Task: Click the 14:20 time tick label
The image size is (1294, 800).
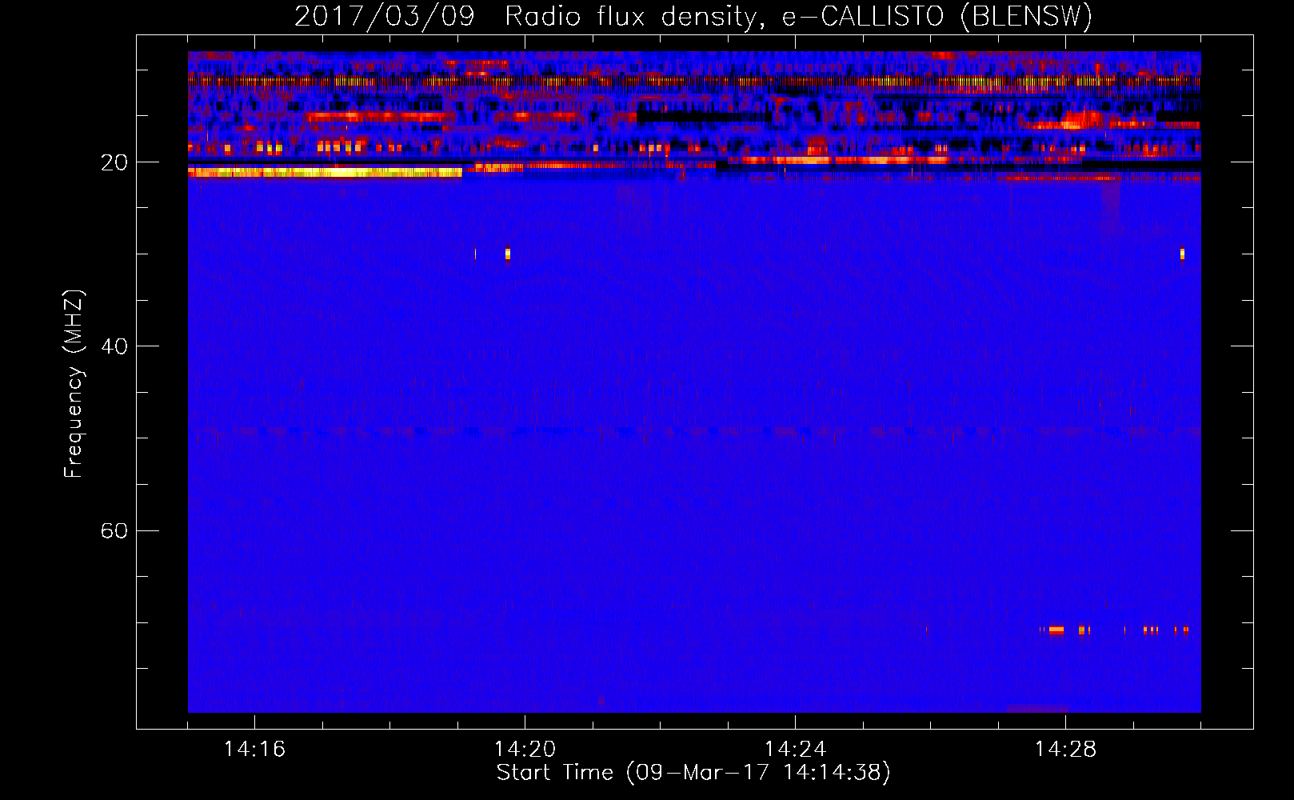Action: click(525, 750)
